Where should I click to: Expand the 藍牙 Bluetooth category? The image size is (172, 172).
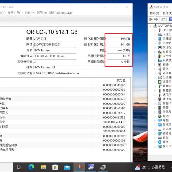coord(155,142)
